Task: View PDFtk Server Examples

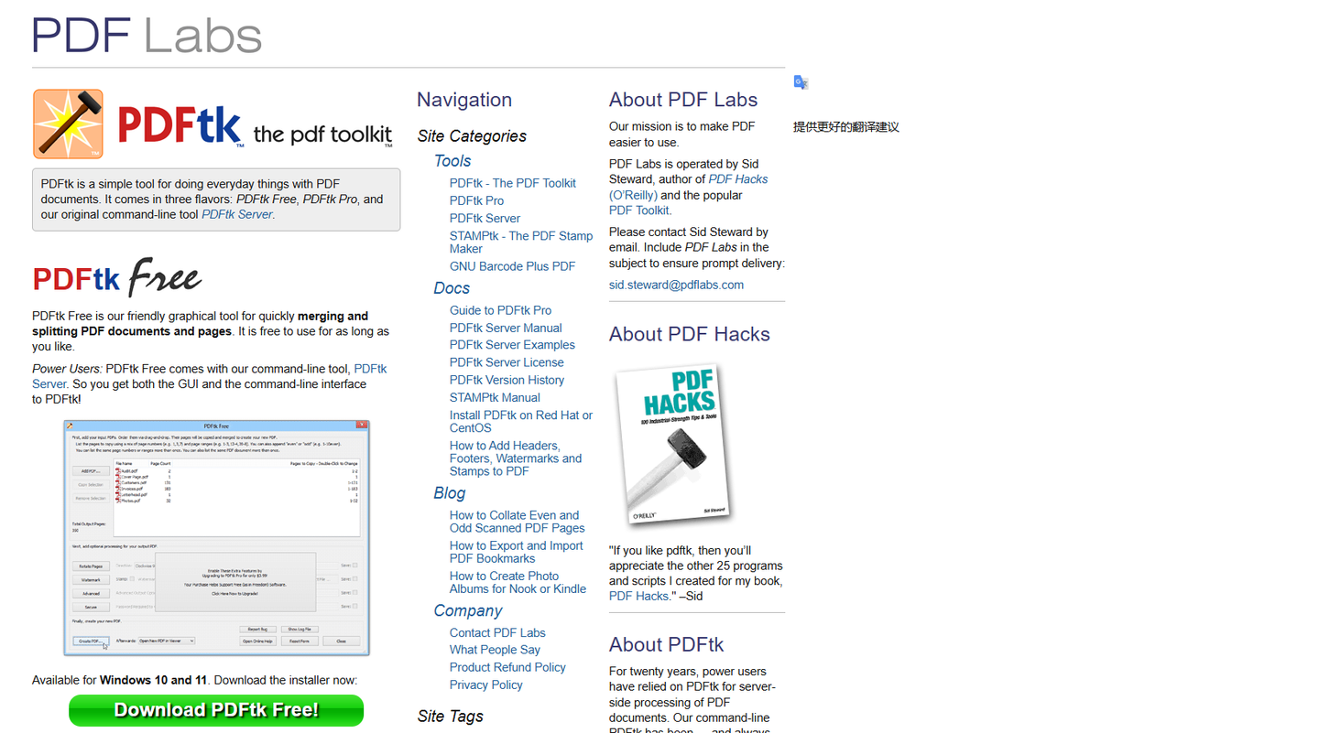Action: (512, 345)
